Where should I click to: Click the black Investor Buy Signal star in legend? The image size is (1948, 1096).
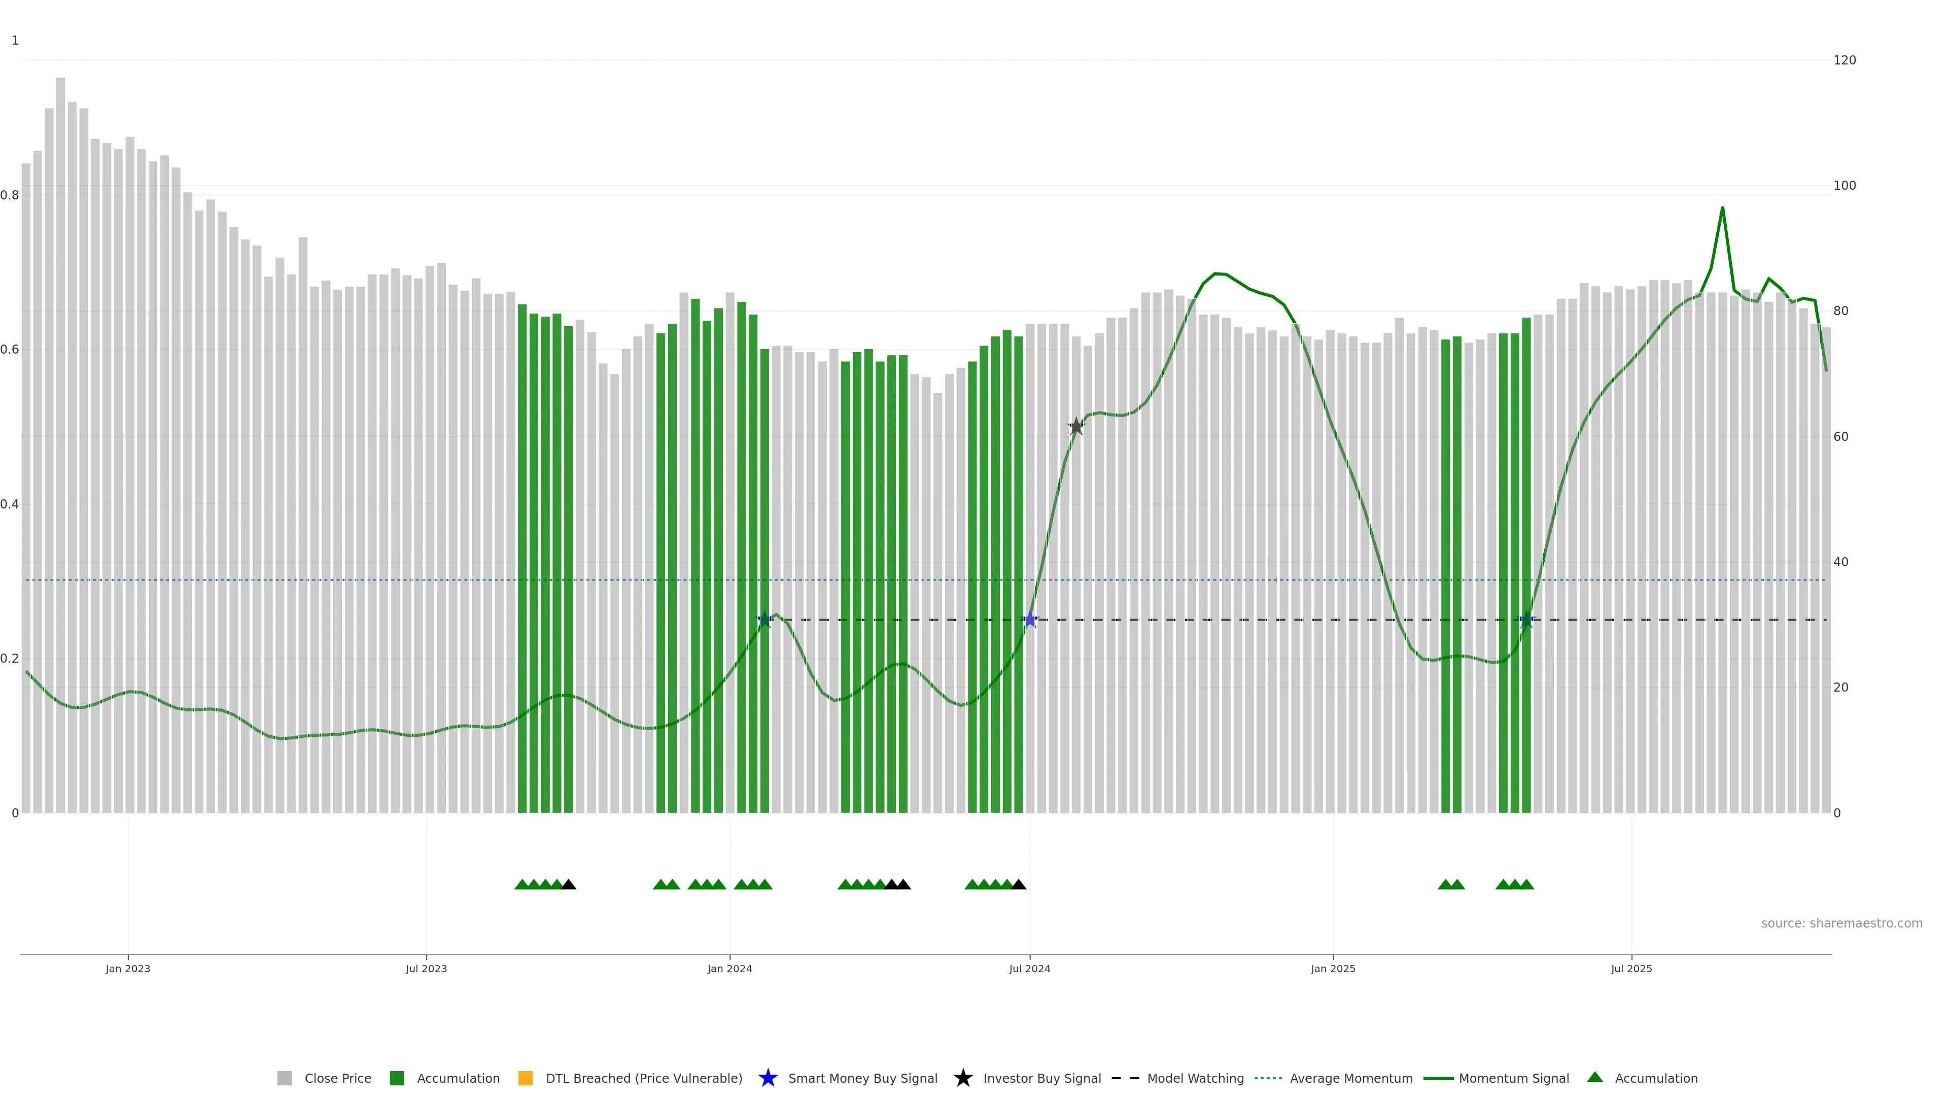pos(963,1078)
